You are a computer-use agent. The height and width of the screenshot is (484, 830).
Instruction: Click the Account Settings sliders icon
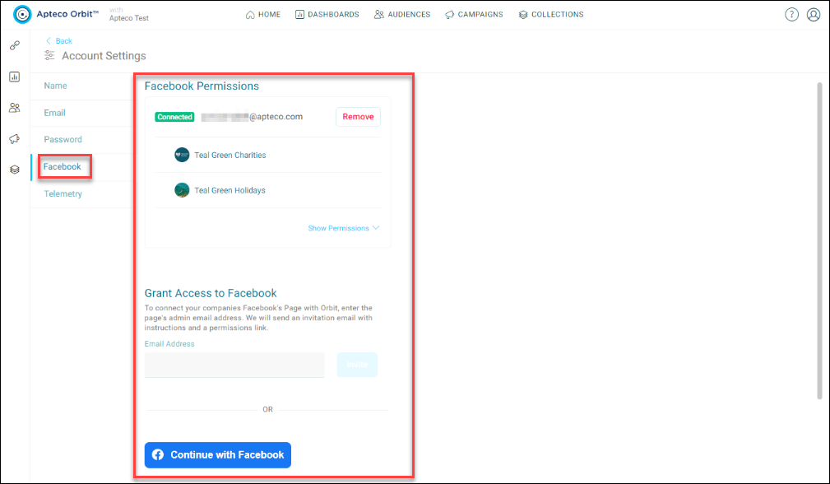click(49, 55)
